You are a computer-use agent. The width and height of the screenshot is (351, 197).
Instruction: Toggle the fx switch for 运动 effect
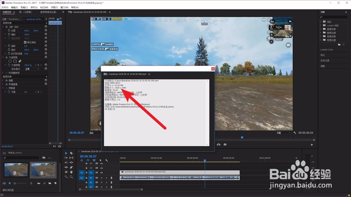point(6,27)
